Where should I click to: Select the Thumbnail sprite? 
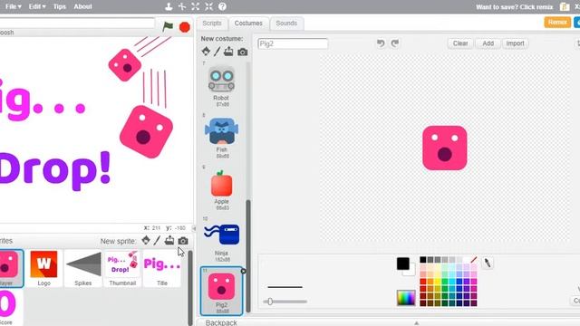122,268
